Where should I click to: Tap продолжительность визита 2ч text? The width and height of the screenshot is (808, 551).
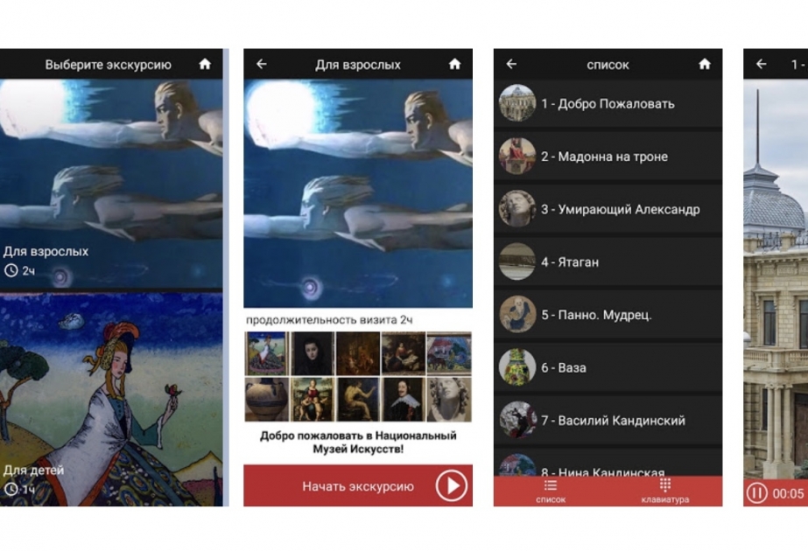pyautogui.click(x=329, y=320)
